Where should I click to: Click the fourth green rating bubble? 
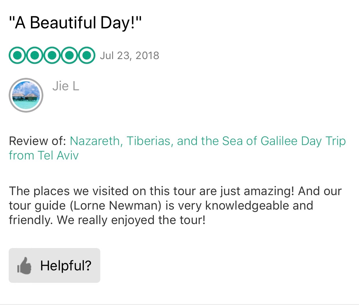pyautogui.click(x=69, y=55)
